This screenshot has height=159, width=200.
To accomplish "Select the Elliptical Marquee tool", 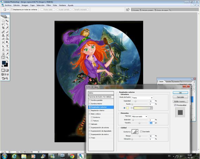I will [3, 21].
